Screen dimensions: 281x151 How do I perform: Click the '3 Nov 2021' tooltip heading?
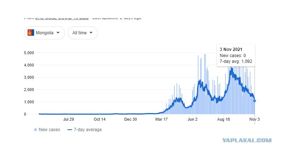231,49
